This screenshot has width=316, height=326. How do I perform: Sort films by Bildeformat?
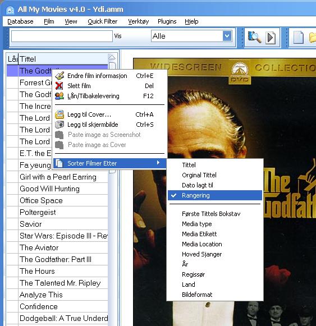pyautogui.click(x=215, y=295)
